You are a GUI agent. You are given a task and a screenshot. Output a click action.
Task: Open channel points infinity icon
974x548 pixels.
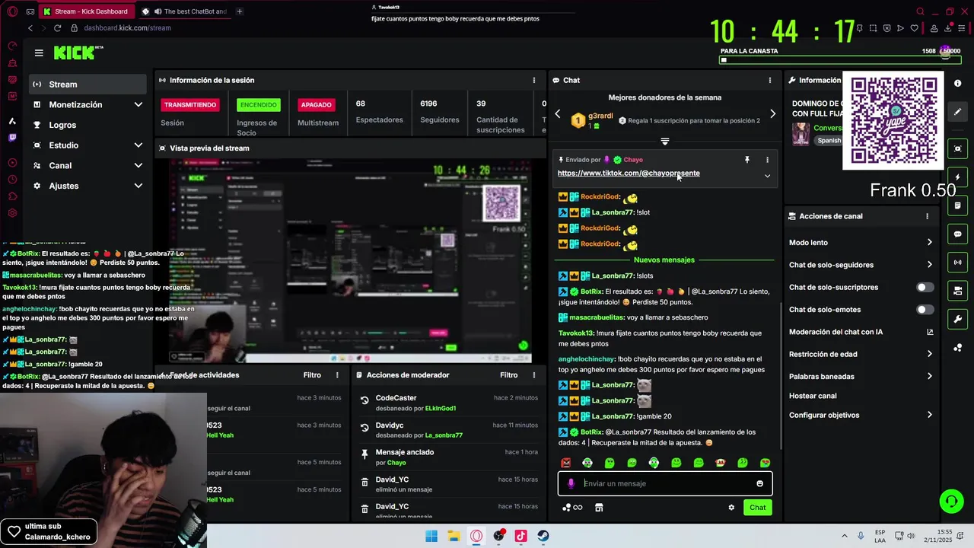click(572, 508)
